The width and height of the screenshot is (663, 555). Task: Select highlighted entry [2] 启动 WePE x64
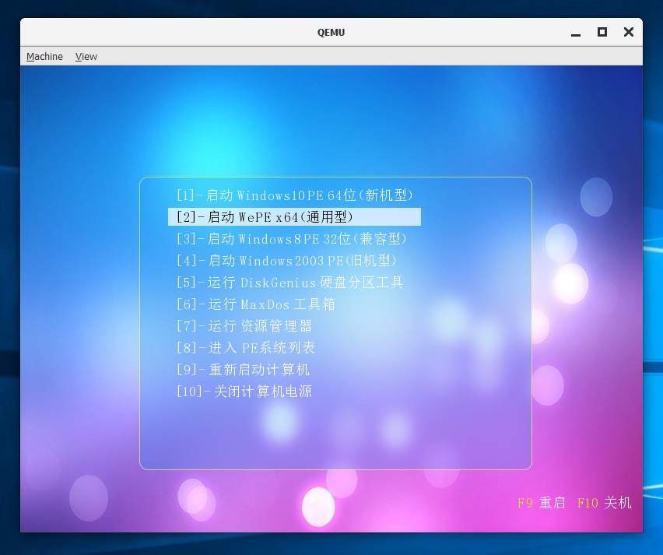[x=294, y=217]
